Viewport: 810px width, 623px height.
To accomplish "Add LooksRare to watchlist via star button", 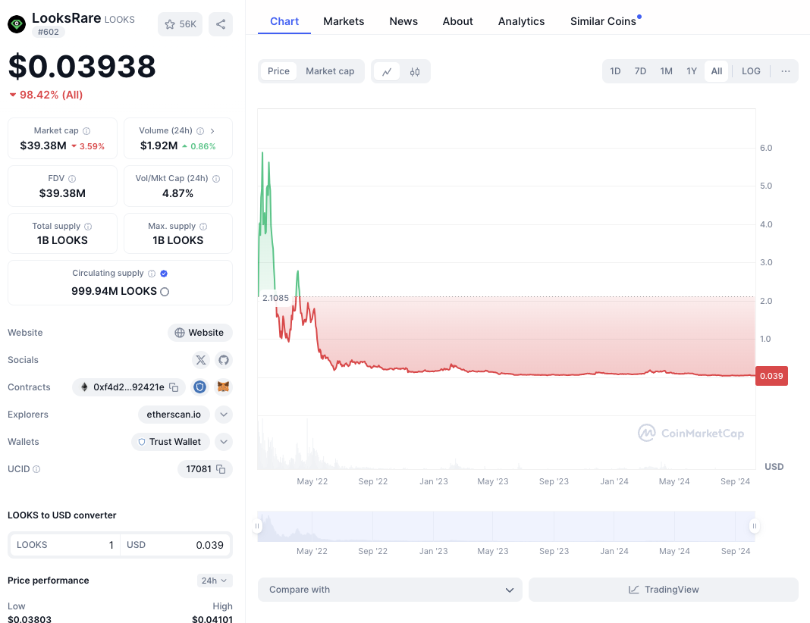I will point(181,24).
